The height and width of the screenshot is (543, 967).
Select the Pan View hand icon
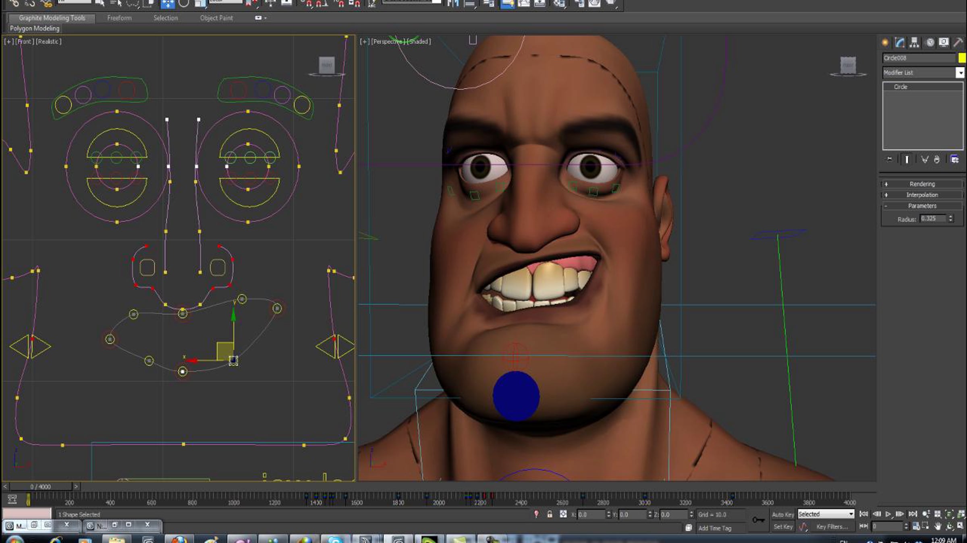[x=938, y=526]
